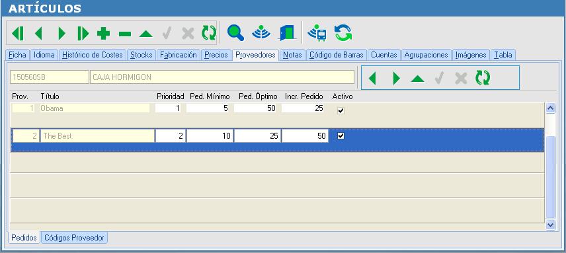Click the exit door icon
This screenshot has height=253, width=566.
coord(288,33)
